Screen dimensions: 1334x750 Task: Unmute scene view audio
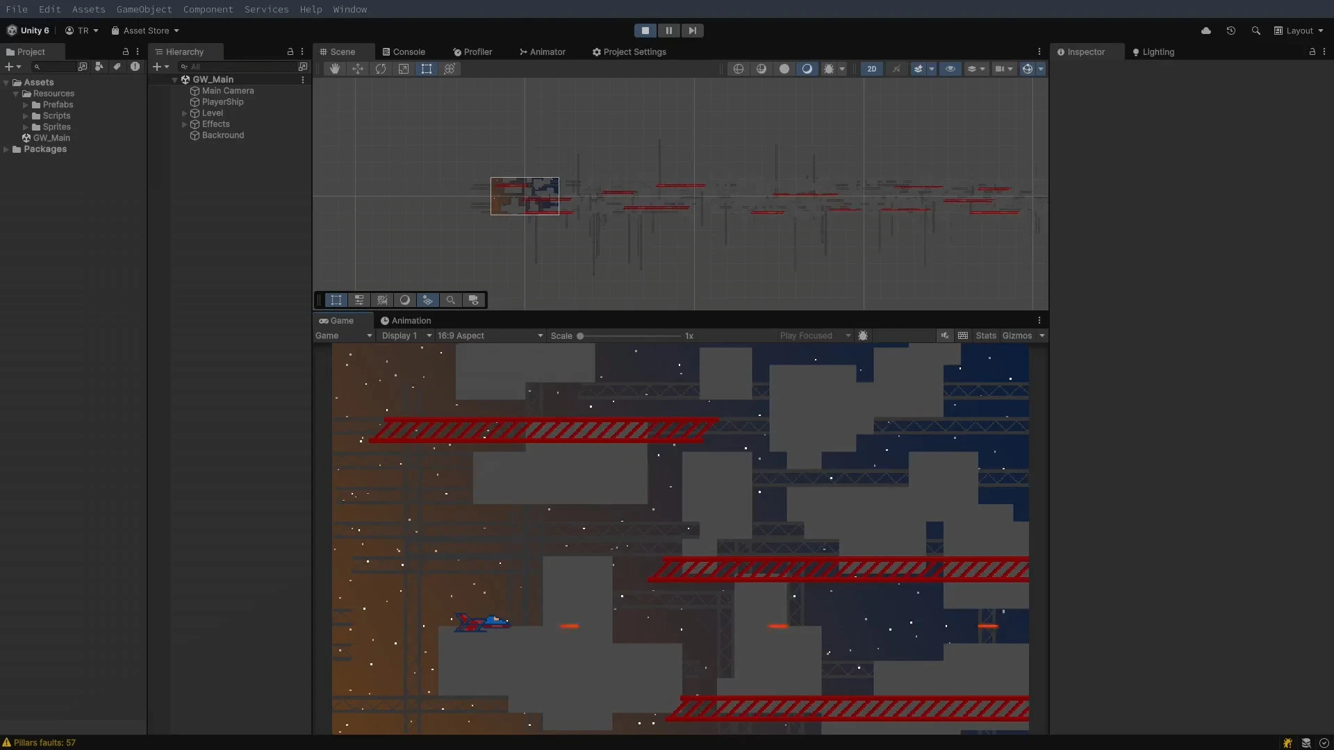pyautogui.click(x=897, y=69)
